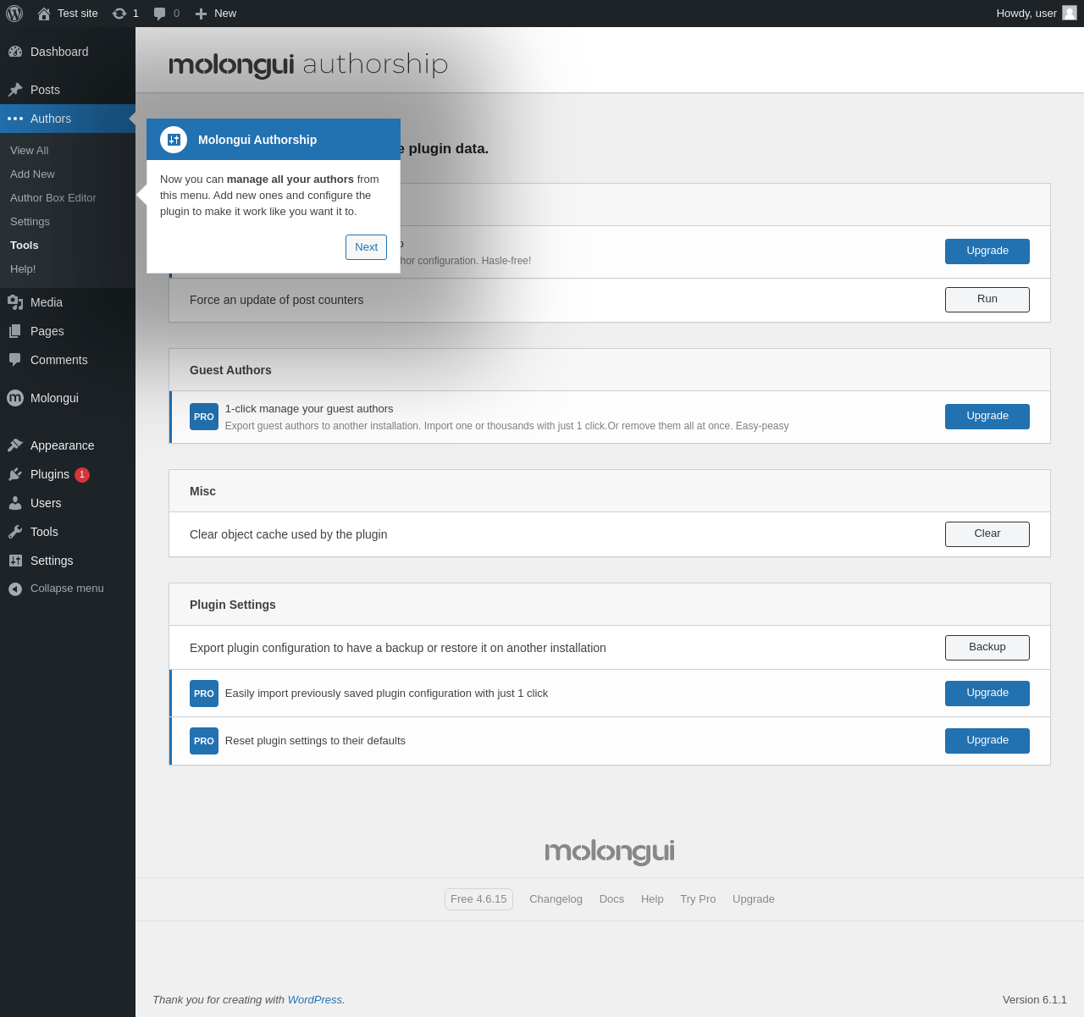Open View All authors submenu item

(30, 150)
